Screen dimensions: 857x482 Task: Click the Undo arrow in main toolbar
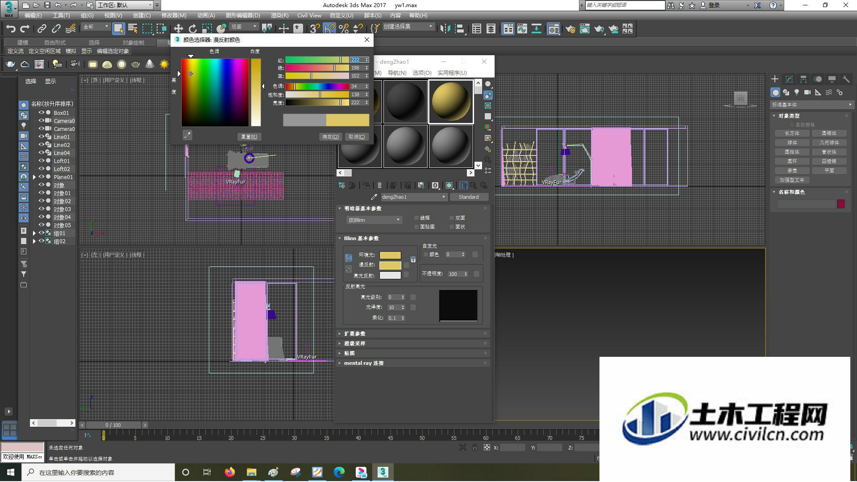(x=11, y=29)
